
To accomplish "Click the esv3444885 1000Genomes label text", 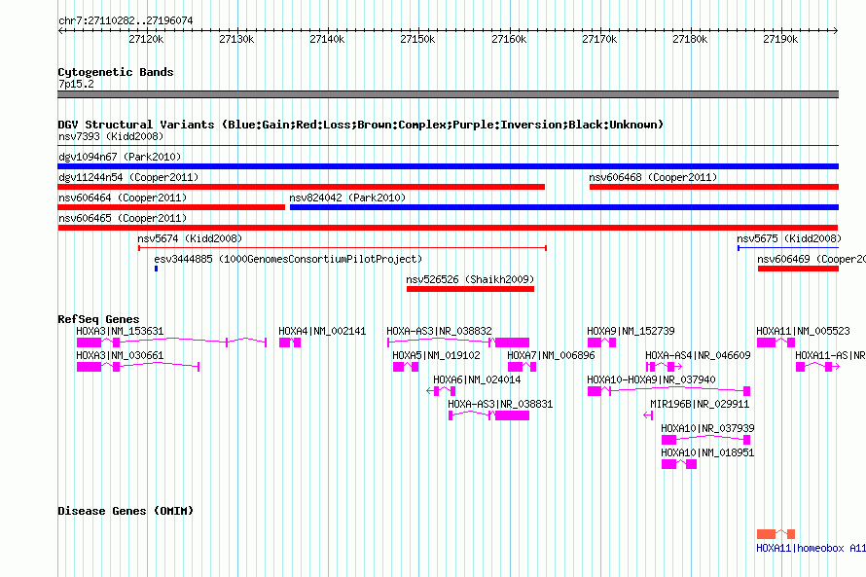I will (288, 259).
